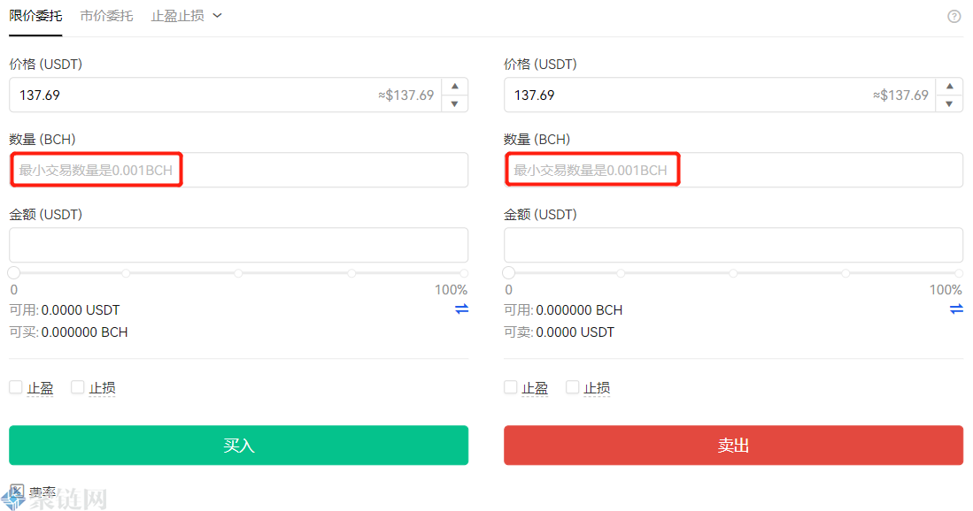Focus the buy 金额 (USDT) input
Screen dimensions: 973x511
pyautogui.click(x=238, y=245)
